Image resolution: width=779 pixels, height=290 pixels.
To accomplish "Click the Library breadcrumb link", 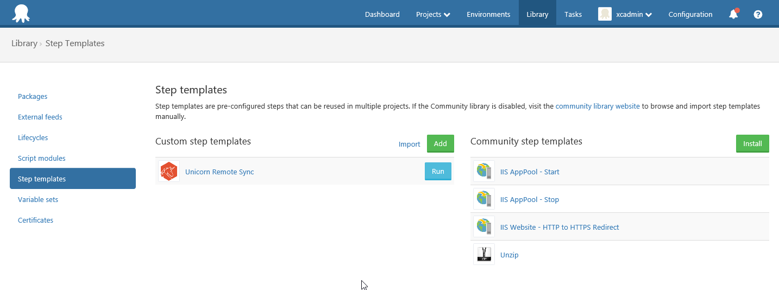I will [24, 43].
